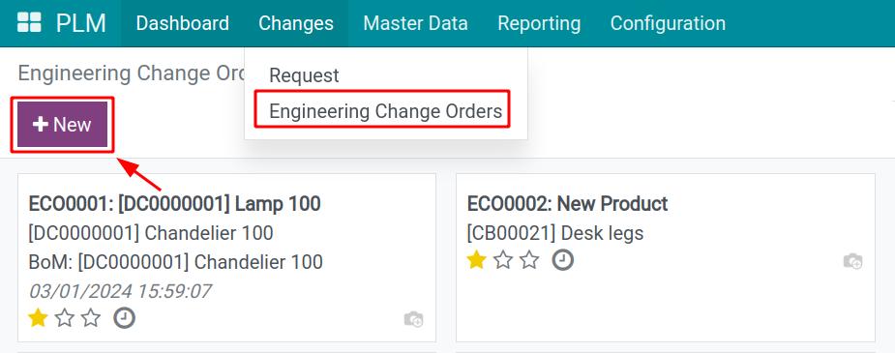This screenshot has width=895, height=353.
Task: Set first priority star on ECO0002 card
Action: point(477,260)
